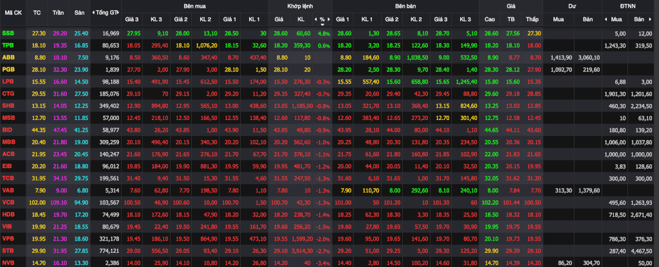Click the Khớp lệnh KL column header
This screenshot has height=267, width=659.
pyautogui.click(x=301, y=19)
